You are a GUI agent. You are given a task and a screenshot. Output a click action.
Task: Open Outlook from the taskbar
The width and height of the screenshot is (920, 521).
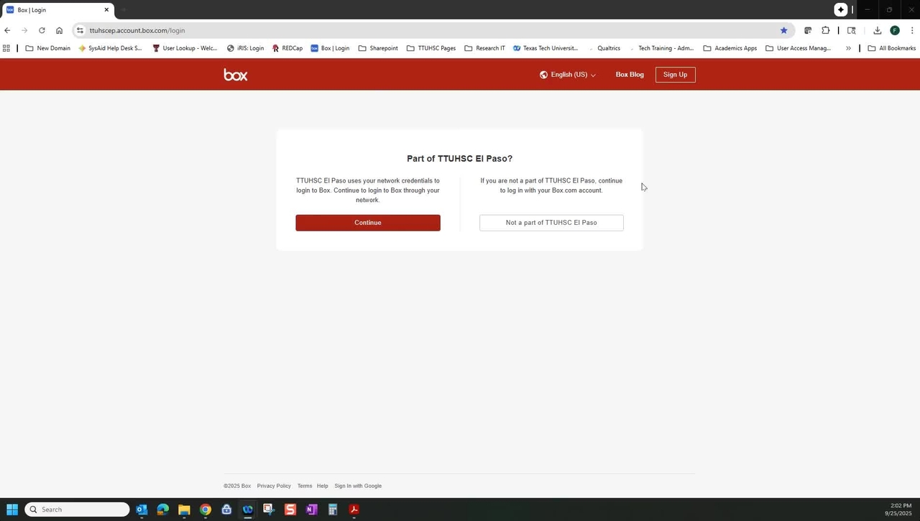point(142,510)
